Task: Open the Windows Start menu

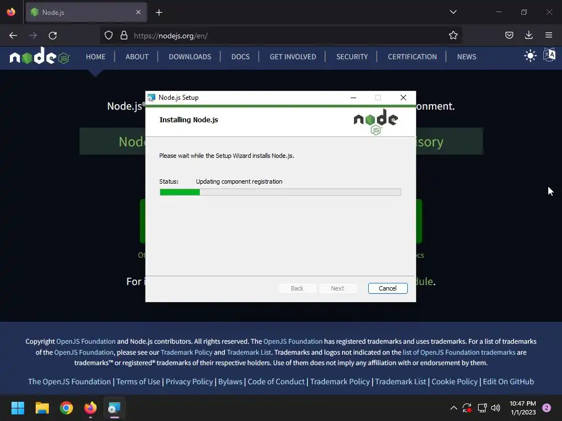Action: (18, 408)
